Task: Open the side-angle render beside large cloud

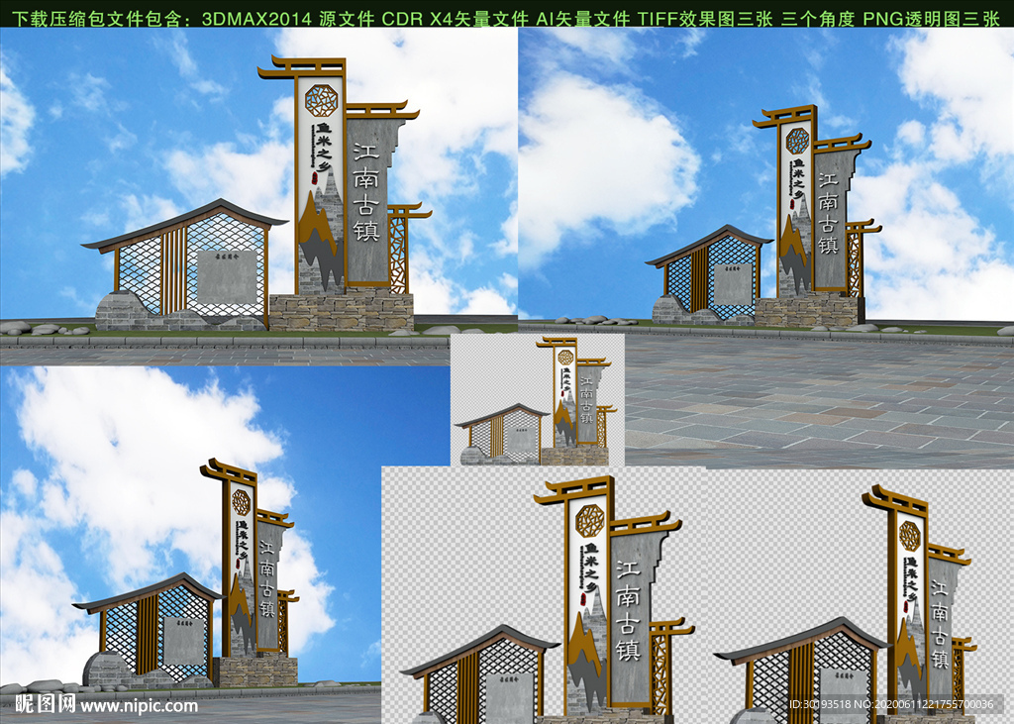Action: tap(191, 545)
